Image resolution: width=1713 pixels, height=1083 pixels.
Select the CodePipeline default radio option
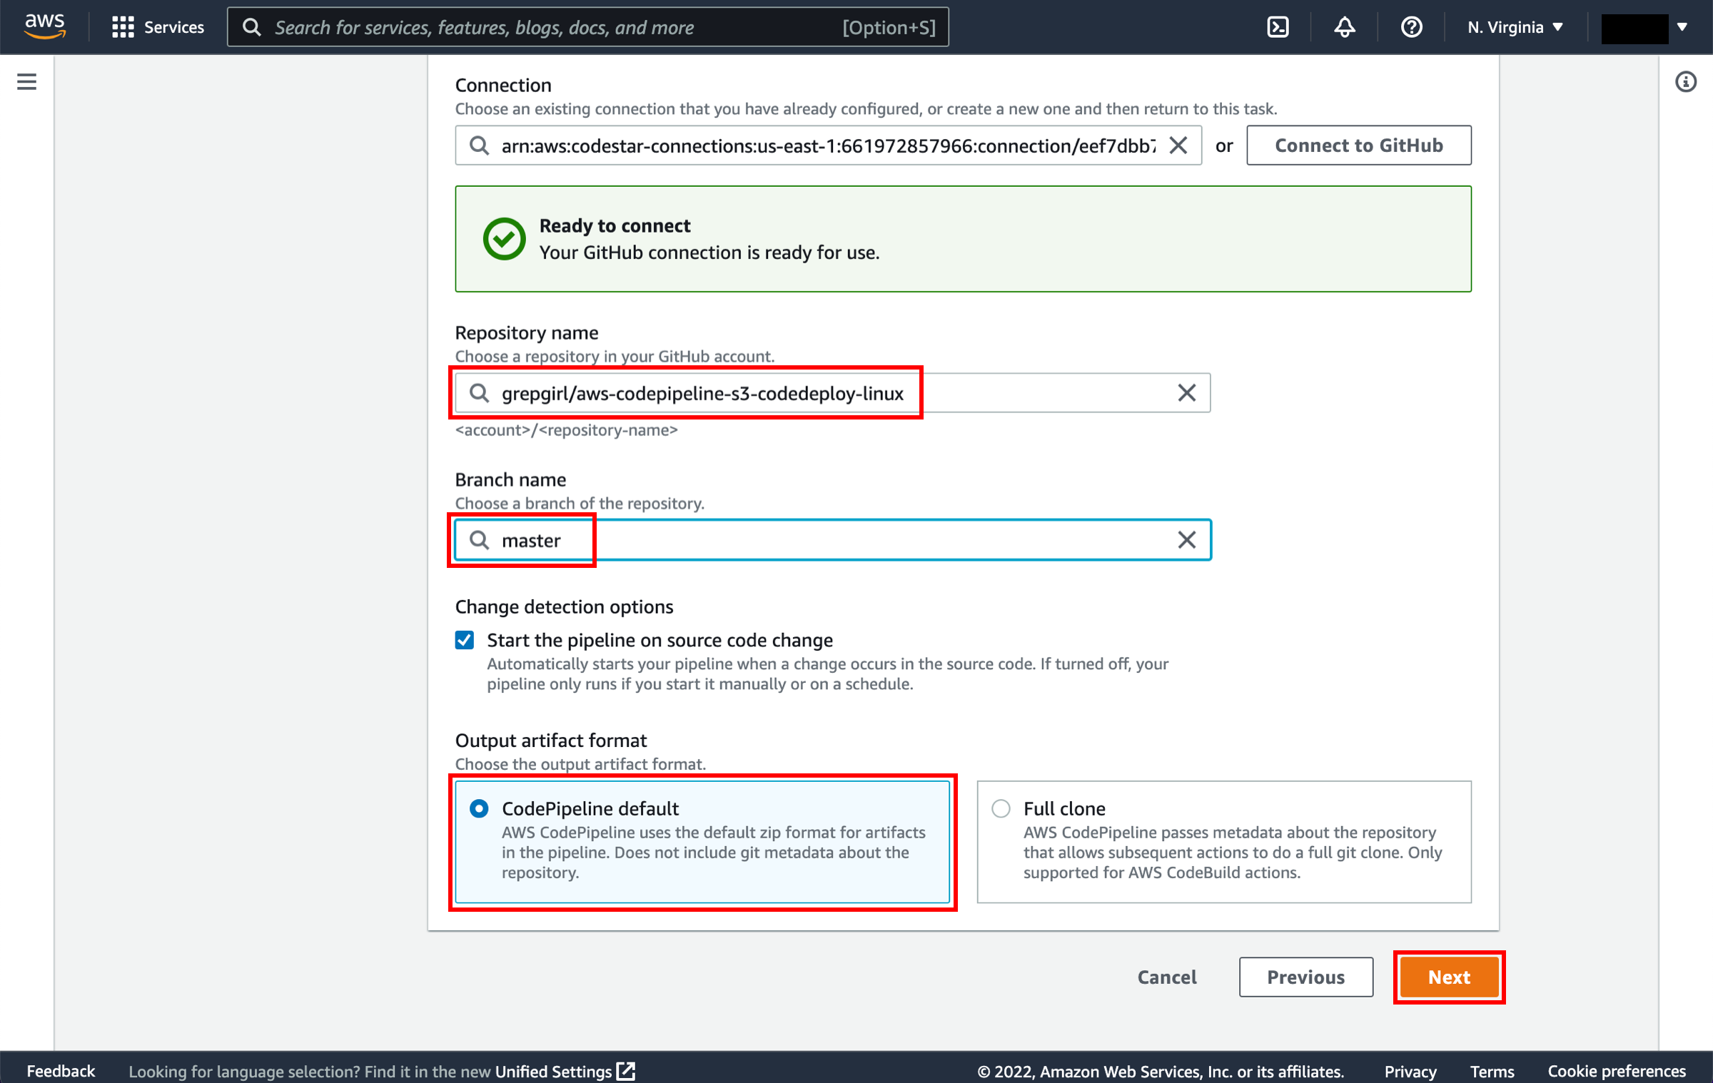click(x=479, y=808)
